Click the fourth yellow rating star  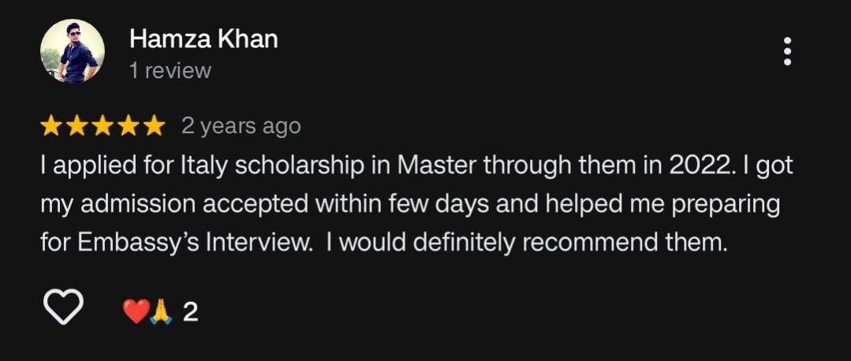129,125
